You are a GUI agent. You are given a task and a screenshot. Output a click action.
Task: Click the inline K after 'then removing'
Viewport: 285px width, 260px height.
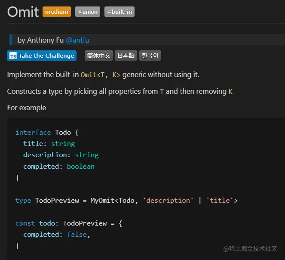click(x=230, y=92)
